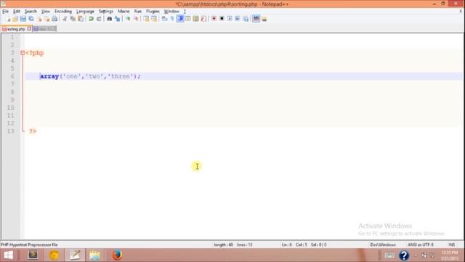Toggle the INS insert mode indicator

(452, 245)
